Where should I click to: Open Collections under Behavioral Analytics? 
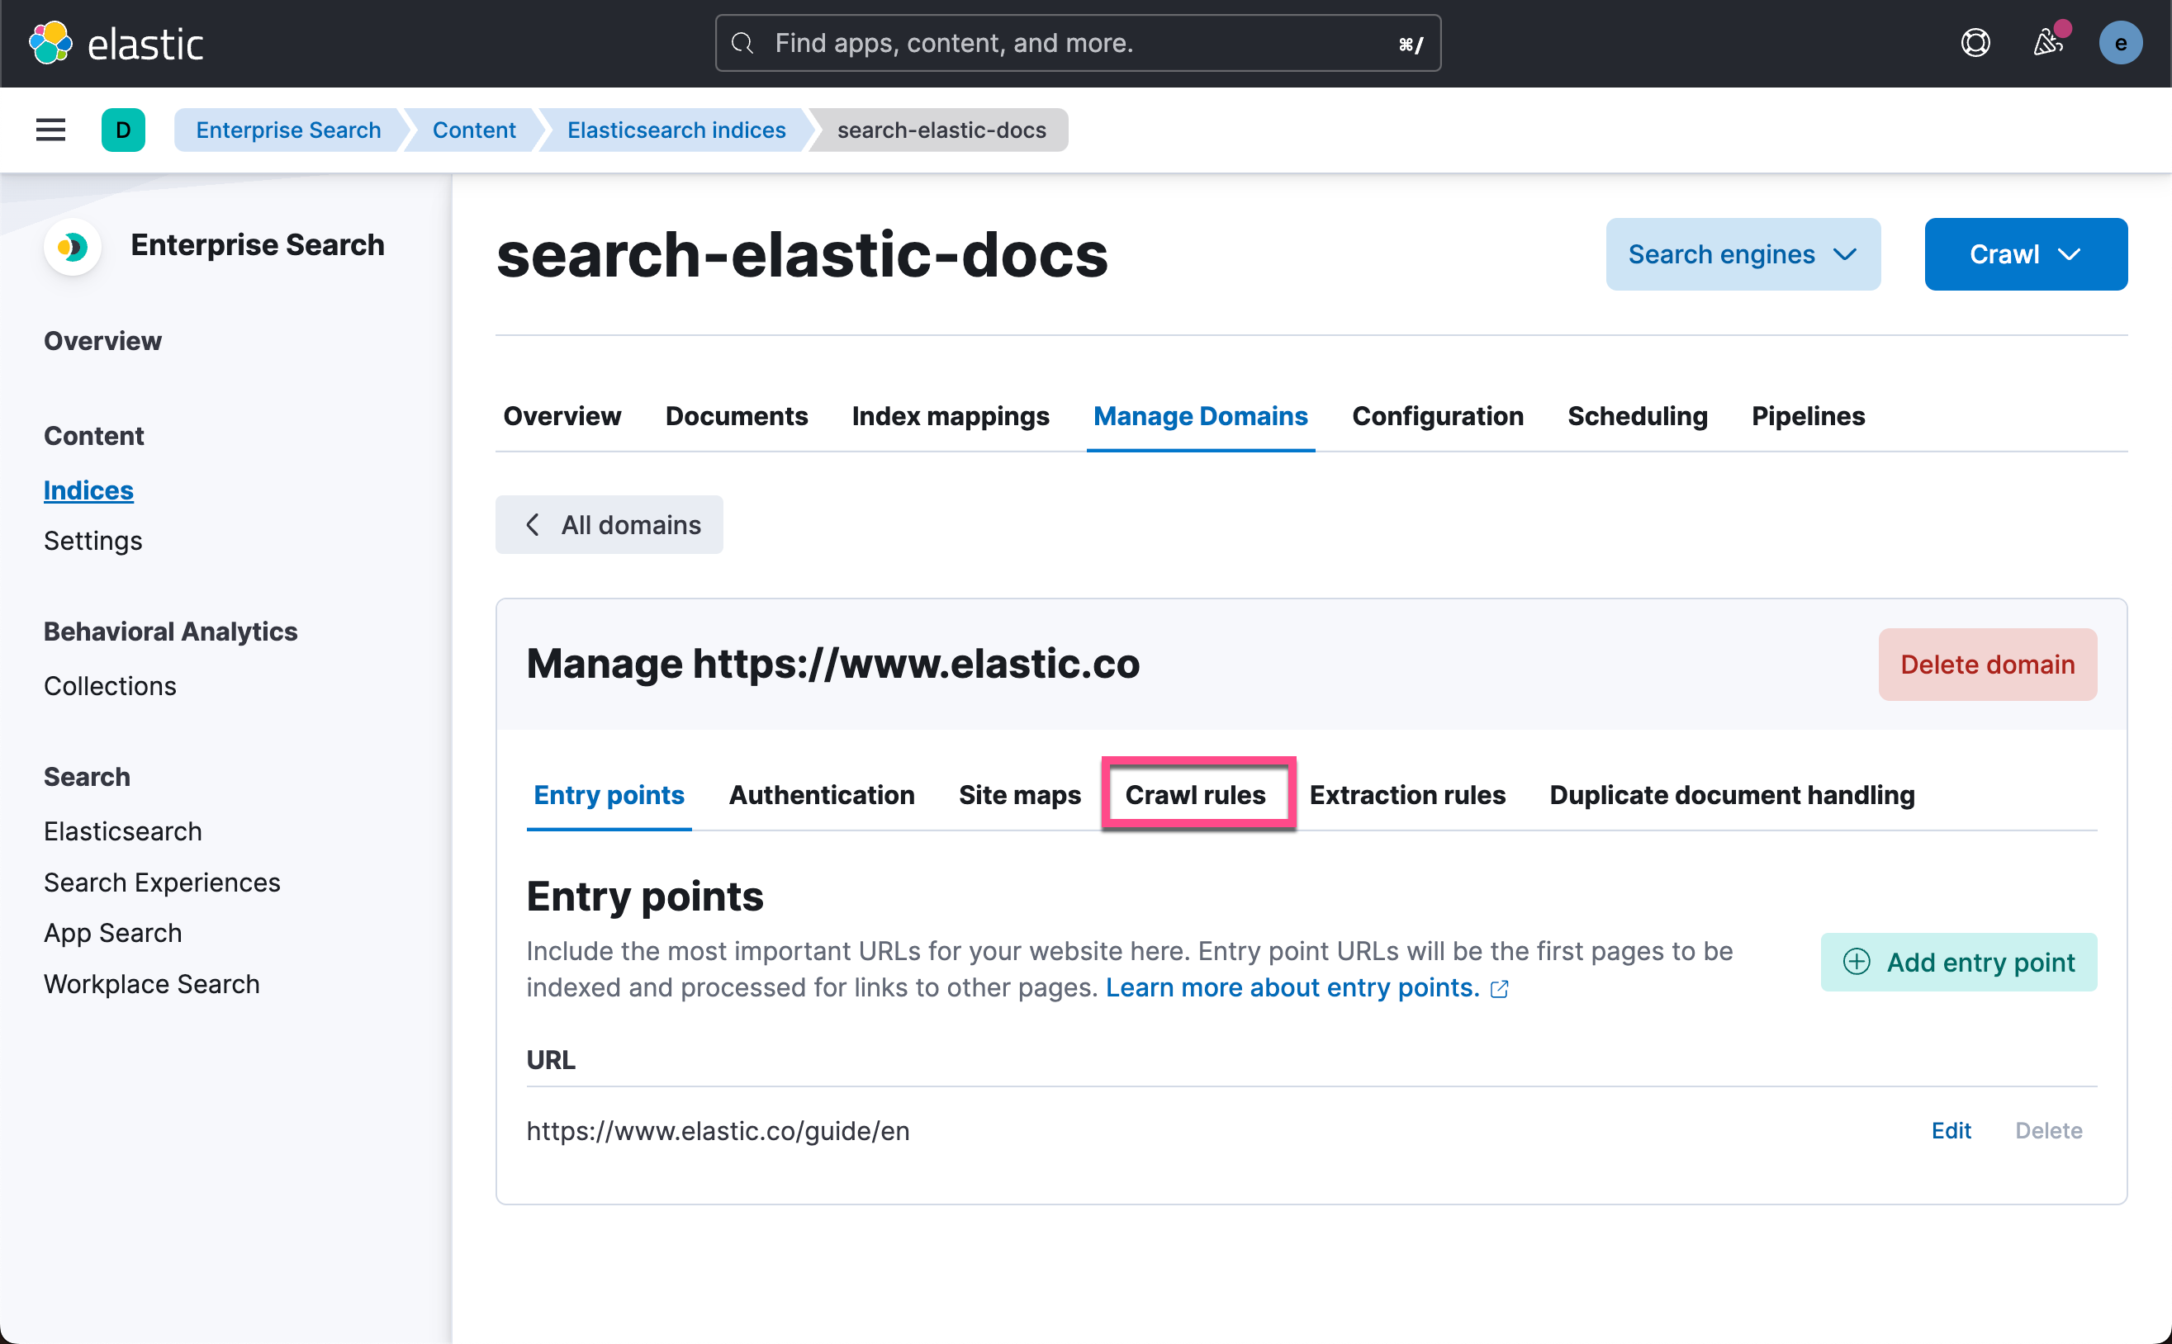tap(109, 685)
